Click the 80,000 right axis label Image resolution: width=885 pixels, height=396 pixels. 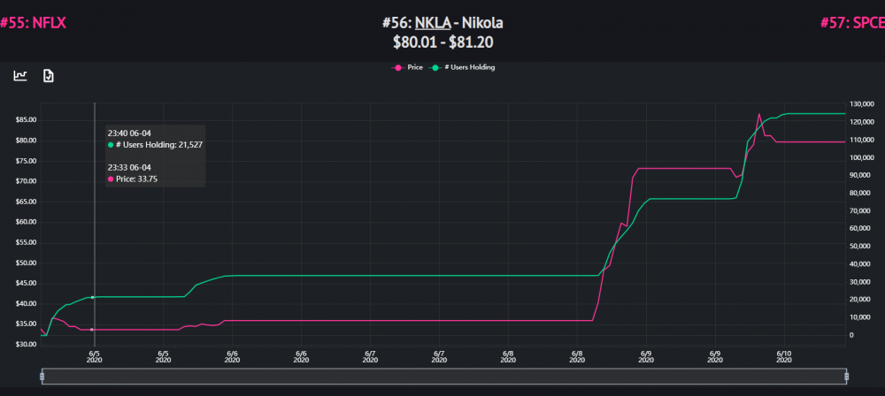(x=859, y=193)
